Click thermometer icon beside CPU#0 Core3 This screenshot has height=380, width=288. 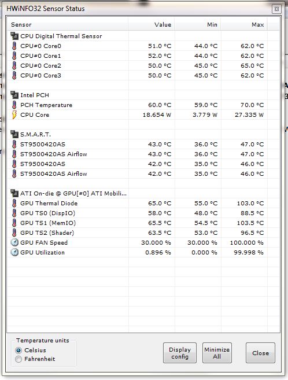pyautogui.click(x=14, y=75)
